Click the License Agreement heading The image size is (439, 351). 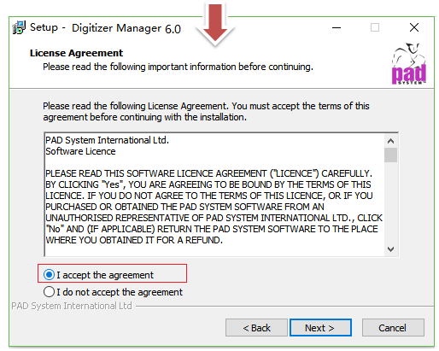tap(76, 53)
